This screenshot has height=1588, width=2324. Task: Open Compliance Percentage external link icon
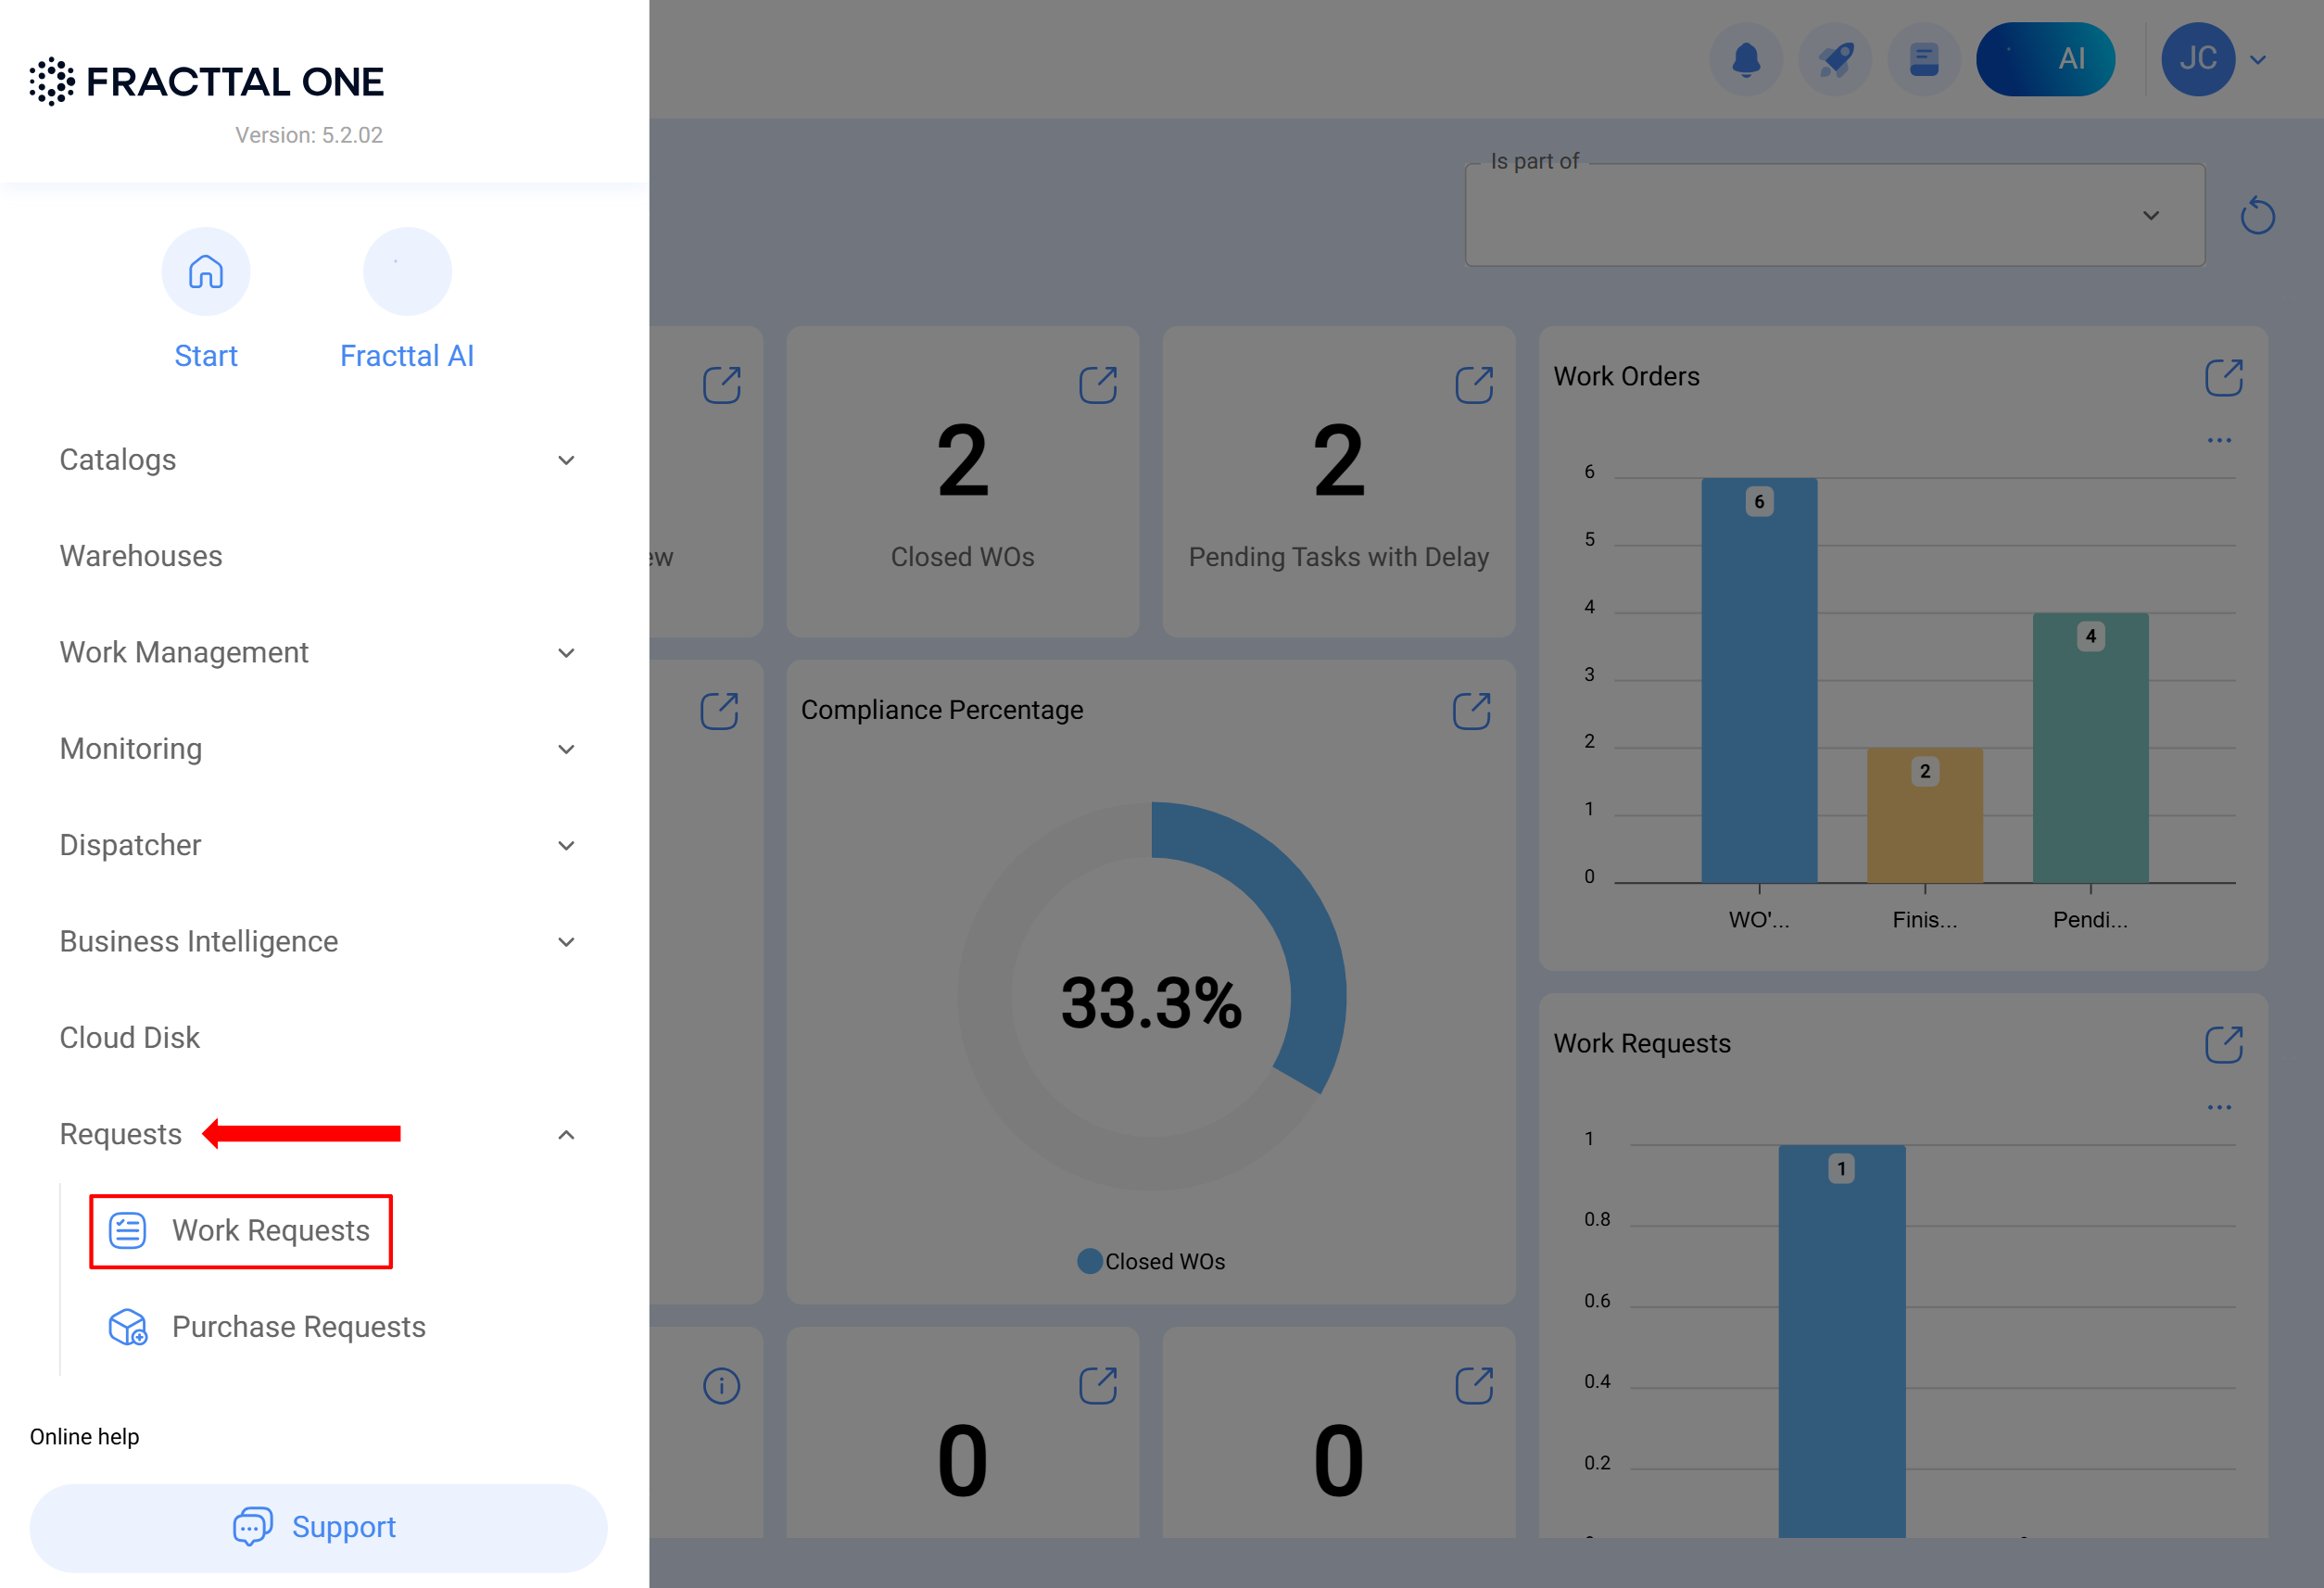(x=1471, y=711)
